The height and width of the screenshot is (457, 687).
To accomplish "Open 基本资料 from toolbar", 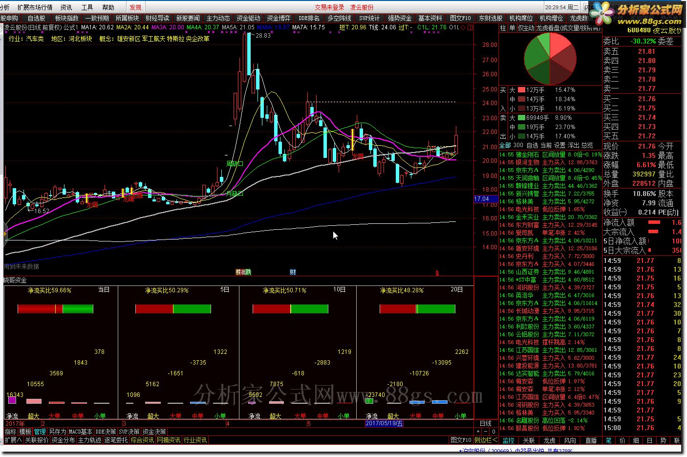I will click(430, 18).
